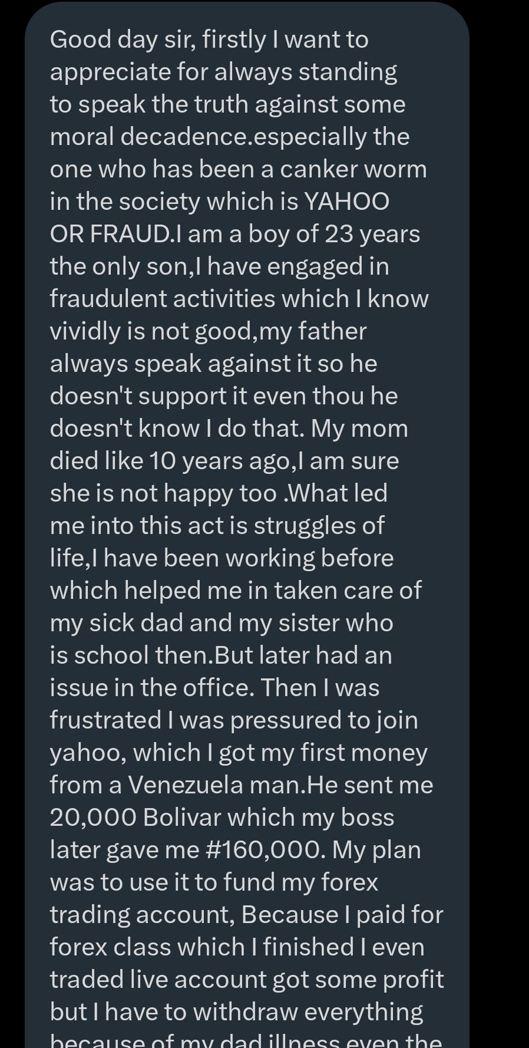Viewport: 529px width, 1048px height.
Task: Click the 'trading account' text
Action: pos(142,915)
